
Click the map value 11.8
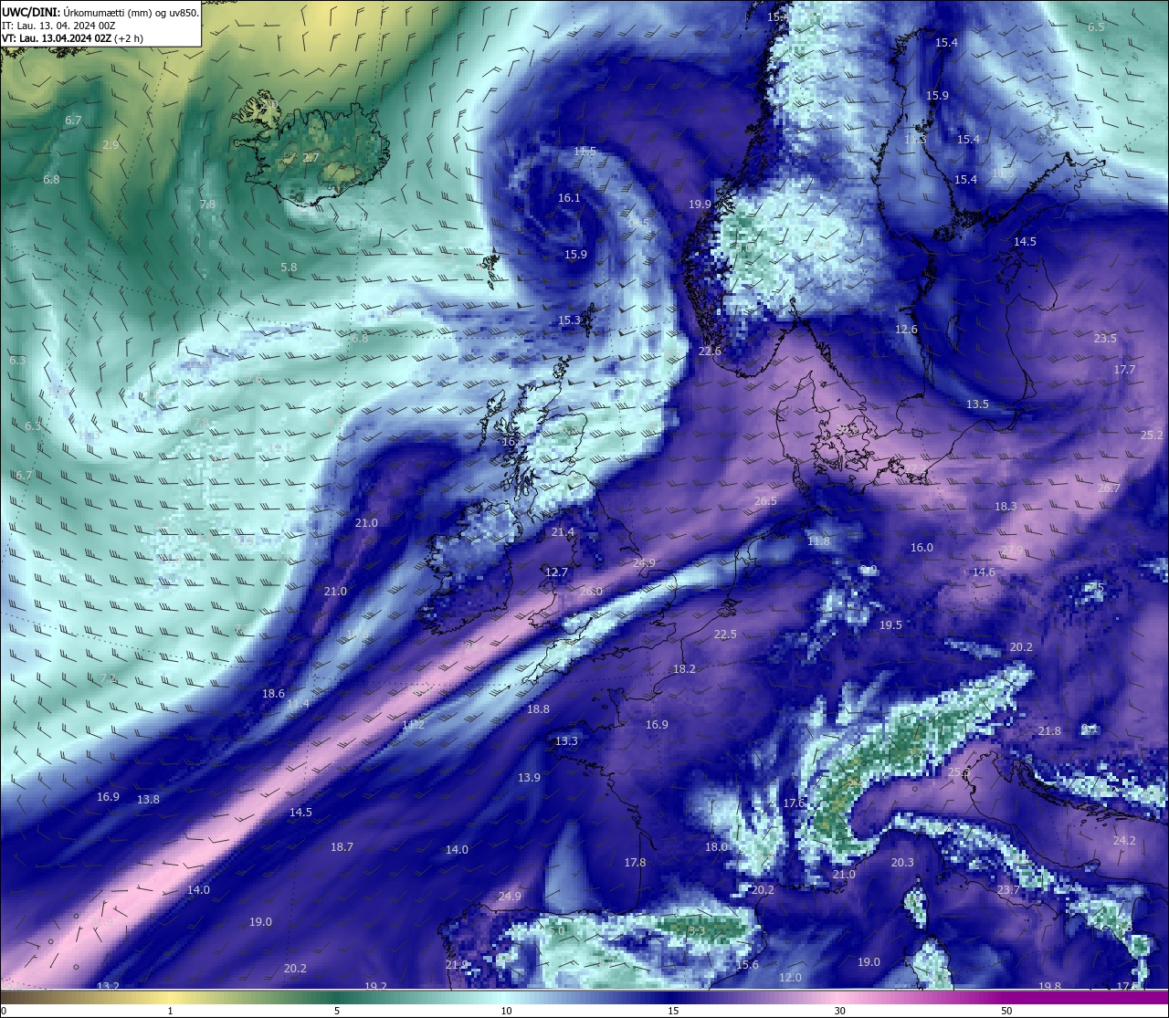pos(818,541)
